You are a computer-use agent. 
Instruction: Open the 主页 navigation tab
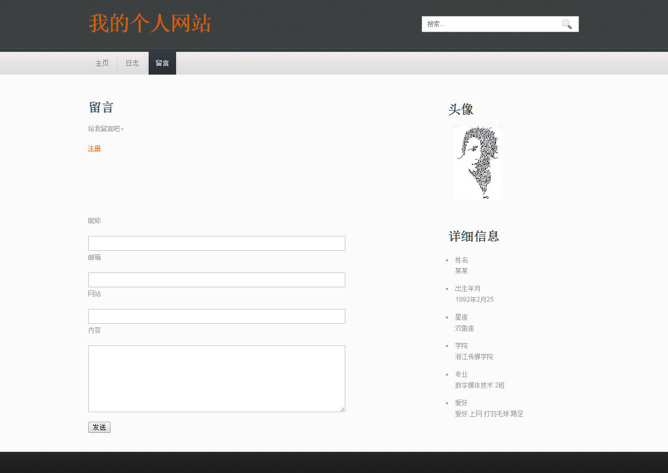(102, 63)
